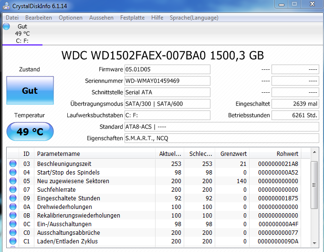324x252 pixels.
Task: Click the Eigenschaften field S.M.A.R.T., NCQ
Action: click(222, 138)
